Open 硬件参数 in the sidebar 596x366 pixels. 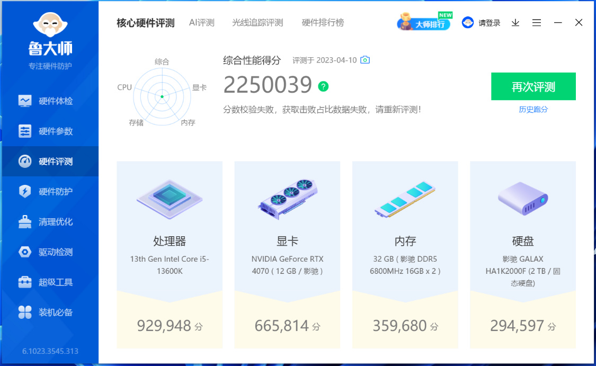pyautogui.click(x=50, y=131)
